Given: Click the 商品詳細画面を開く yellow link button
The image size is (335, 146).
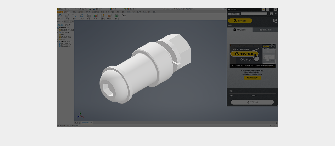Looking at the screenshot, I should pos(252,78).
